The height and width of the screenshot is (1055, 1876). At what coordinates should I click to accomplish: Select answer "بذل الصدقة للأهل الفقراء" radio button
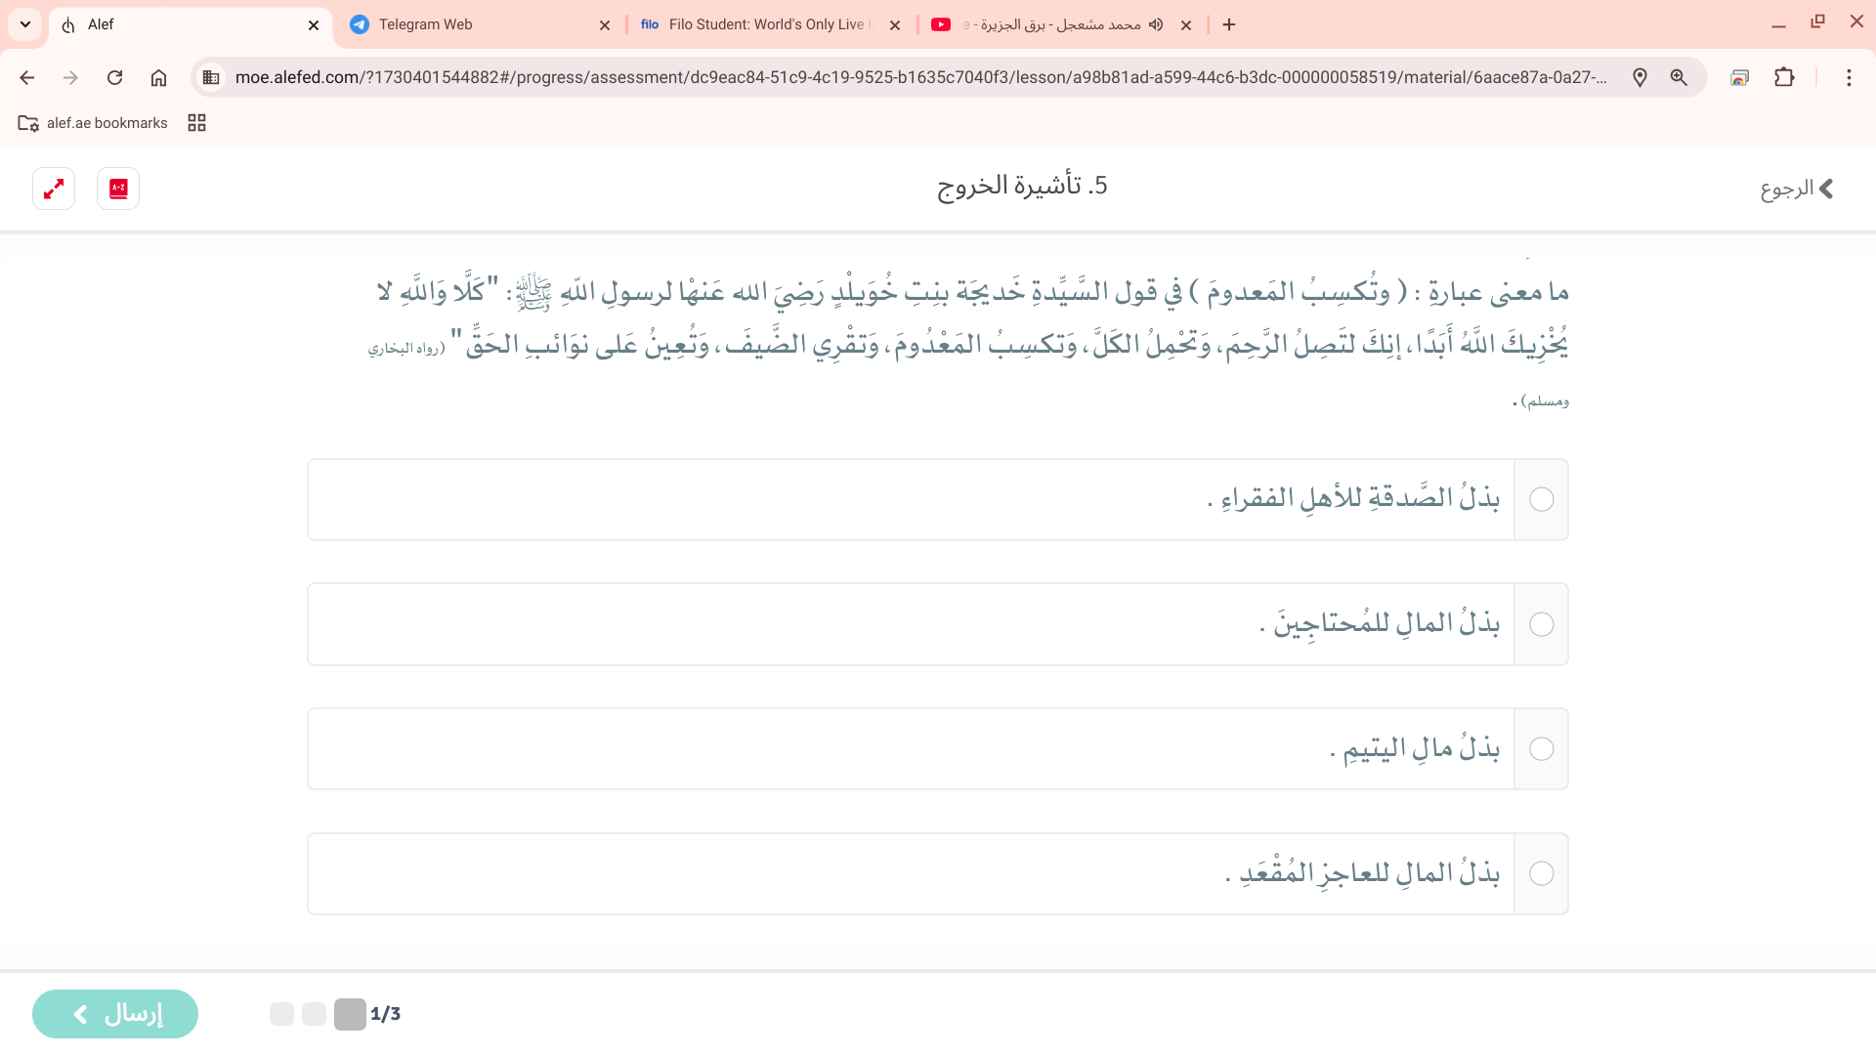pos(1541,499)
